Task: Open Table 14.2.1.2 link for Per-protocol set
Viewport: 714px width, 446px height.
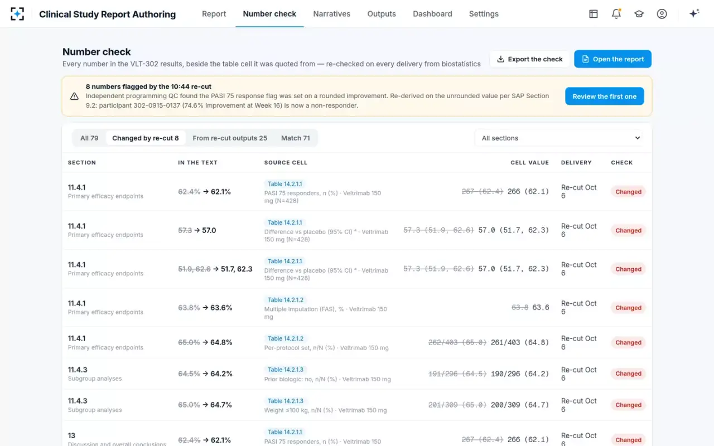Action: coord(286,338)
